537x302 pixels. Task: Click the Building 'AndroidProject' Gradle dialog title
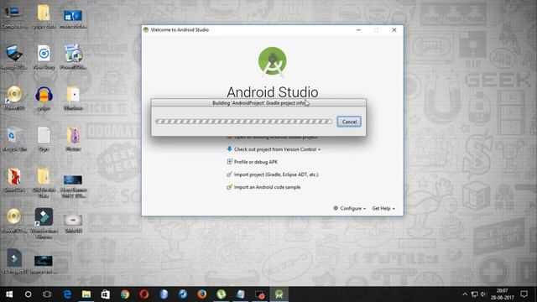coord(258,103)
